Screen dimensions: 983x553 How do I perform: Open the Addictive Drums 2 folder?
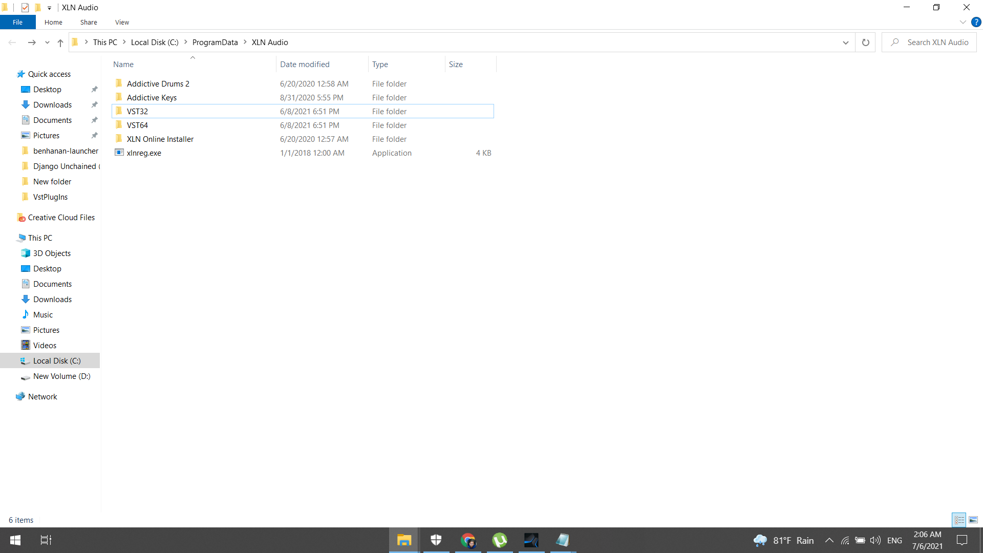[158, 83]
